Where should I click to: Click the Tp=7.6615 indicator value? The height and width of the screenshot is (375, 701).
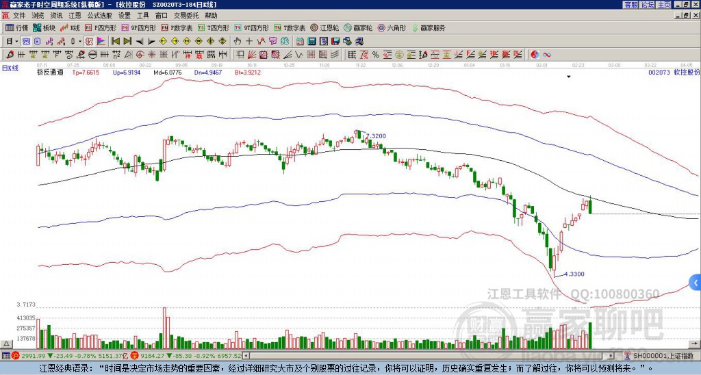point(86,72)
